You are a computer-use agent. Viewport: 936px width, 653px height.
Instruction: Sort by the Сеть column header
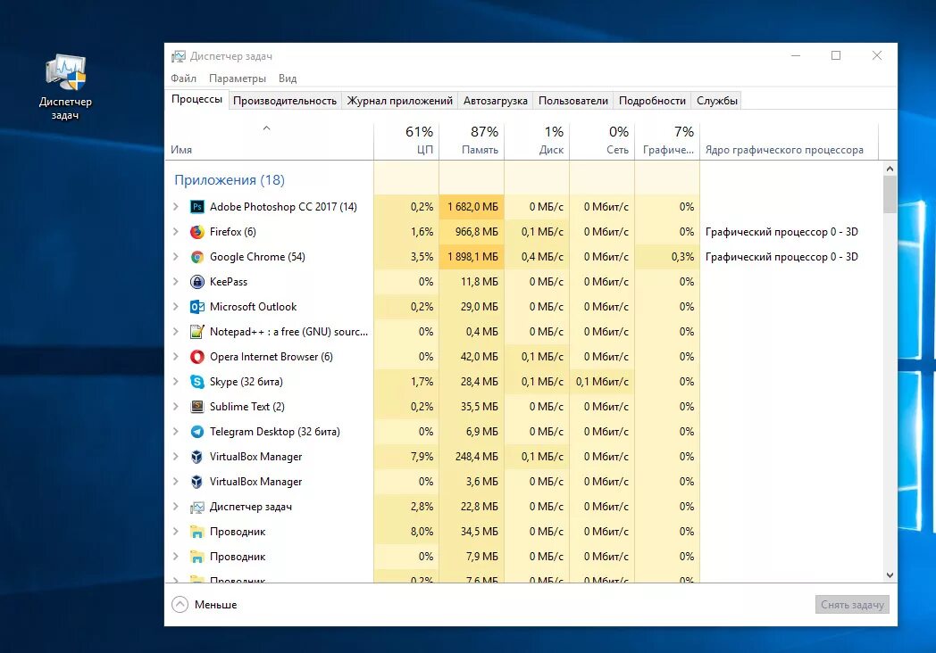click(602, 141)
